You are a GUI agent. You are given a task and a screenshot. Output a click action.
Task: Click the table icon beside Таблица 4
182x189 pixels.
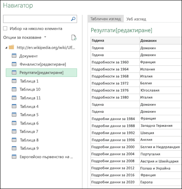click(x=14, y=106)
